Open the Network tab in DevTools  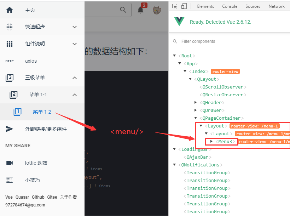[x=277, y=6]
